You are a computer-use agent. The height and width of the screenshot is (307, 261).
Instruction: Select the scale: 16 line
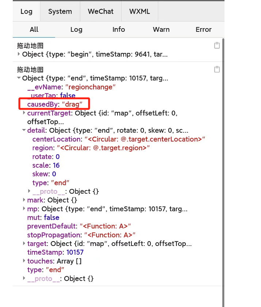tap(46, 165)
